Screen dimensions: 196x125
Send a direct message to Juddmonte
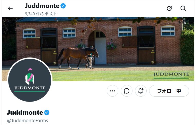tap(127, 91)
